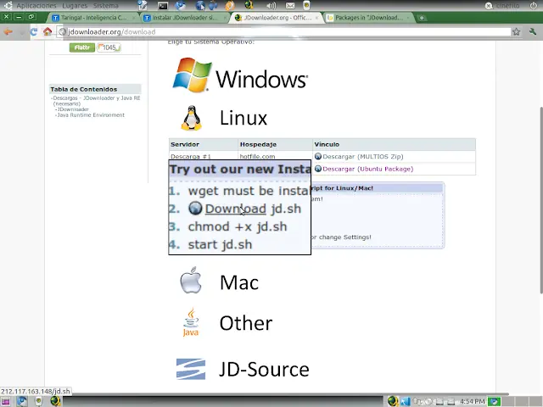Open the Aplicaciones menu
Image resolution: width=543 pixels, height=407 pixels.
36,6
